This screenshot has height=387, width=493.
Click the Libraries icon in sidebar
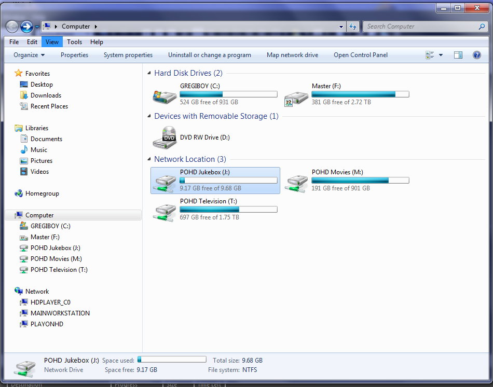[19, 128]
